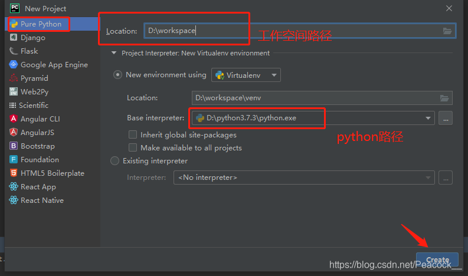Close the New Project dialog
Viewport: 468px width, 276px height.
coord(449,8)
